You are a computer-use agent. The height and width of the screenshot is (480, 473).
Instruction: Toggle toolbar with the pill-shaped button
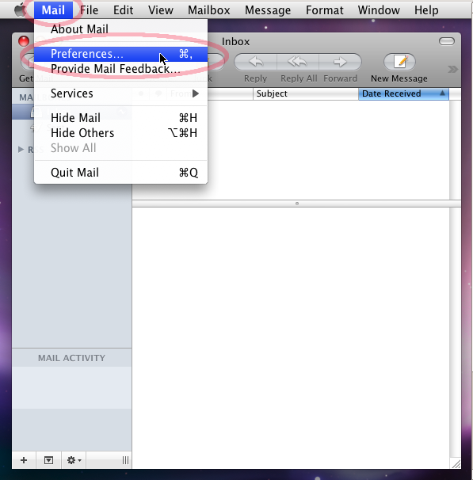coord(446,41)
